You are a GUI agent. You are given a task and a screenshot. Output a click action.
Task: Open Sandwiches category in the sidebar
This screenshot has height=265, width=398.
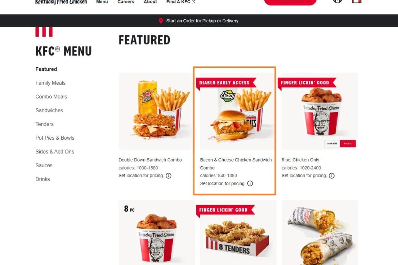point(49,110)
